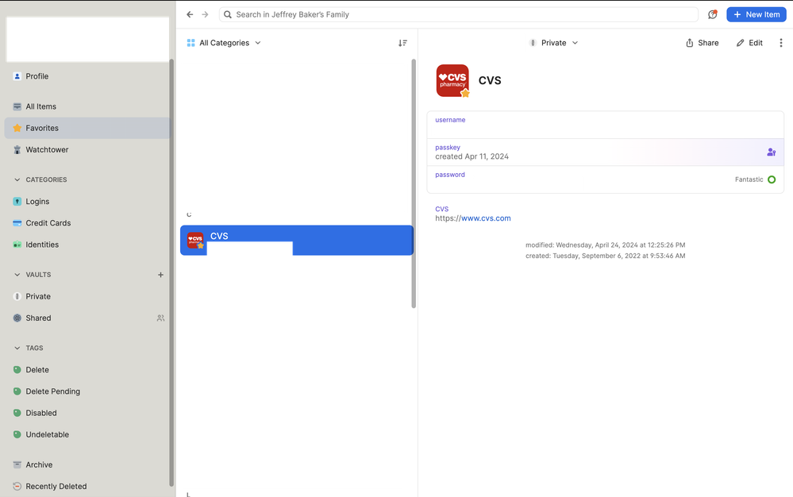This screenshot has width=793, height=497.
Task: Click the Shared vault people icon
Action: pos(160,318)
